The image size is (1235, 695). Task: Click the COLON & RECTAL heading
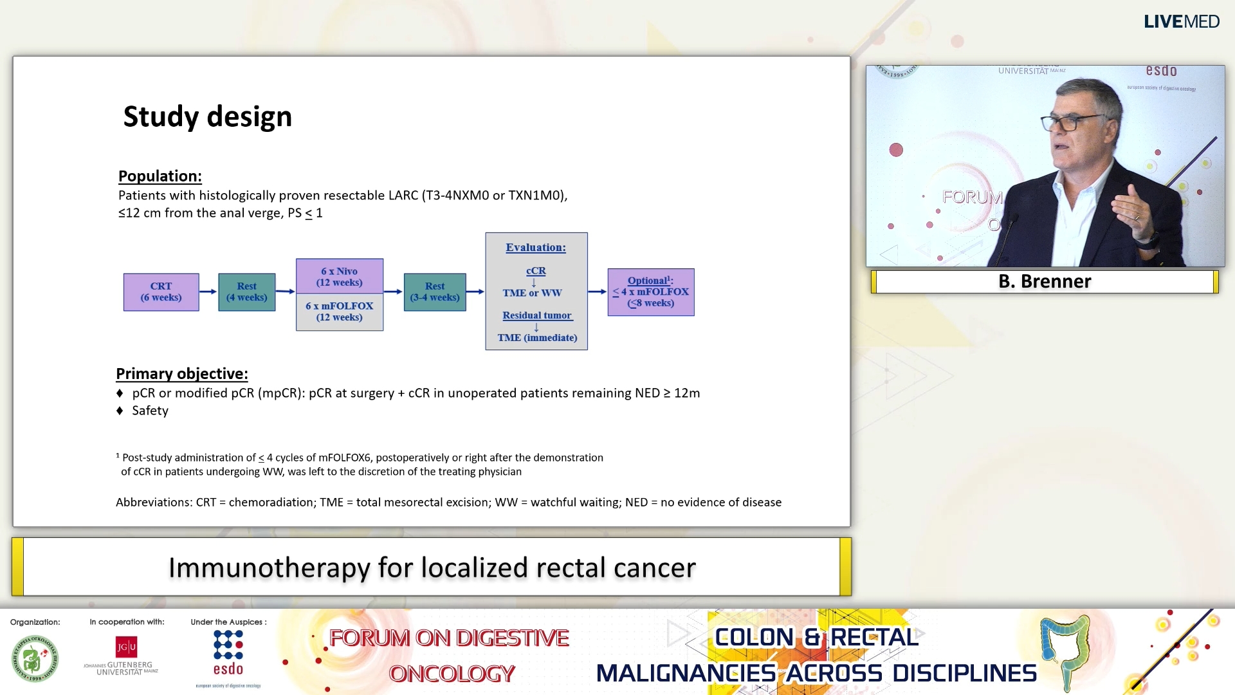tap(817, 637)
